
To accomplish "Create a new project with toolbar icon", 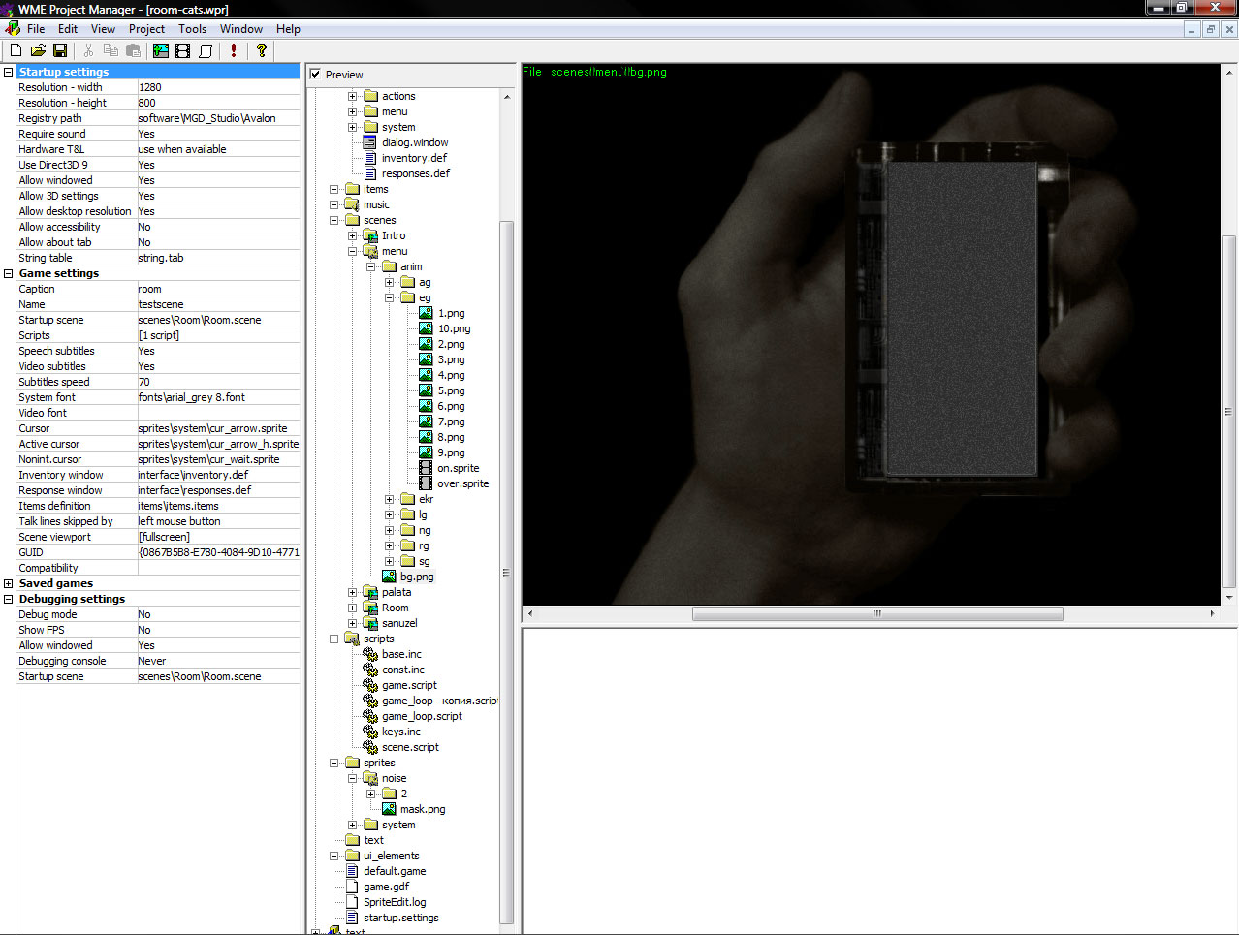I will [16, 50].
